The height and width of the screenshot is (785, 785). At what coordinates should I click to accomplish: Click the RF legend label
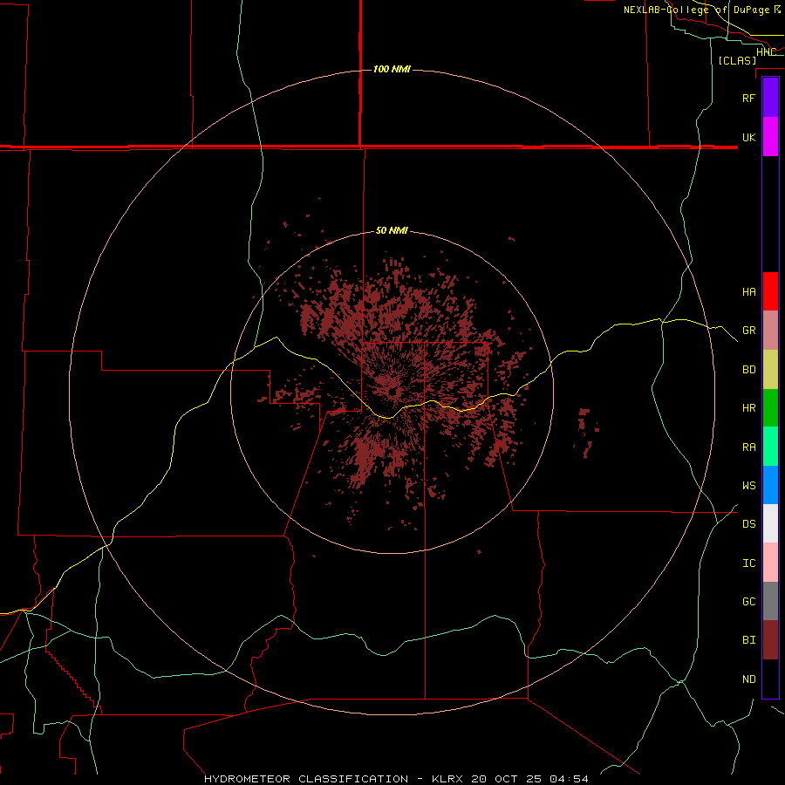point(748,98)
